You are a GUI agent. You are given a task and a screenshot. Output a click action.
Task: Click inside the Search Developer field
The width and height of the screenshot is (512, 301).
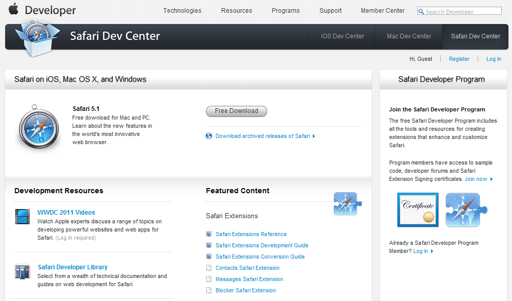(462, 11)
